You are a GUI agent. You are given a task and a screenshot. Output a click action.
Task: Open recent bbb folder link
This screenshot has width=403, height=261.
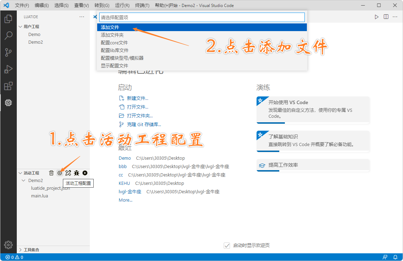click(x=123, y=166)
